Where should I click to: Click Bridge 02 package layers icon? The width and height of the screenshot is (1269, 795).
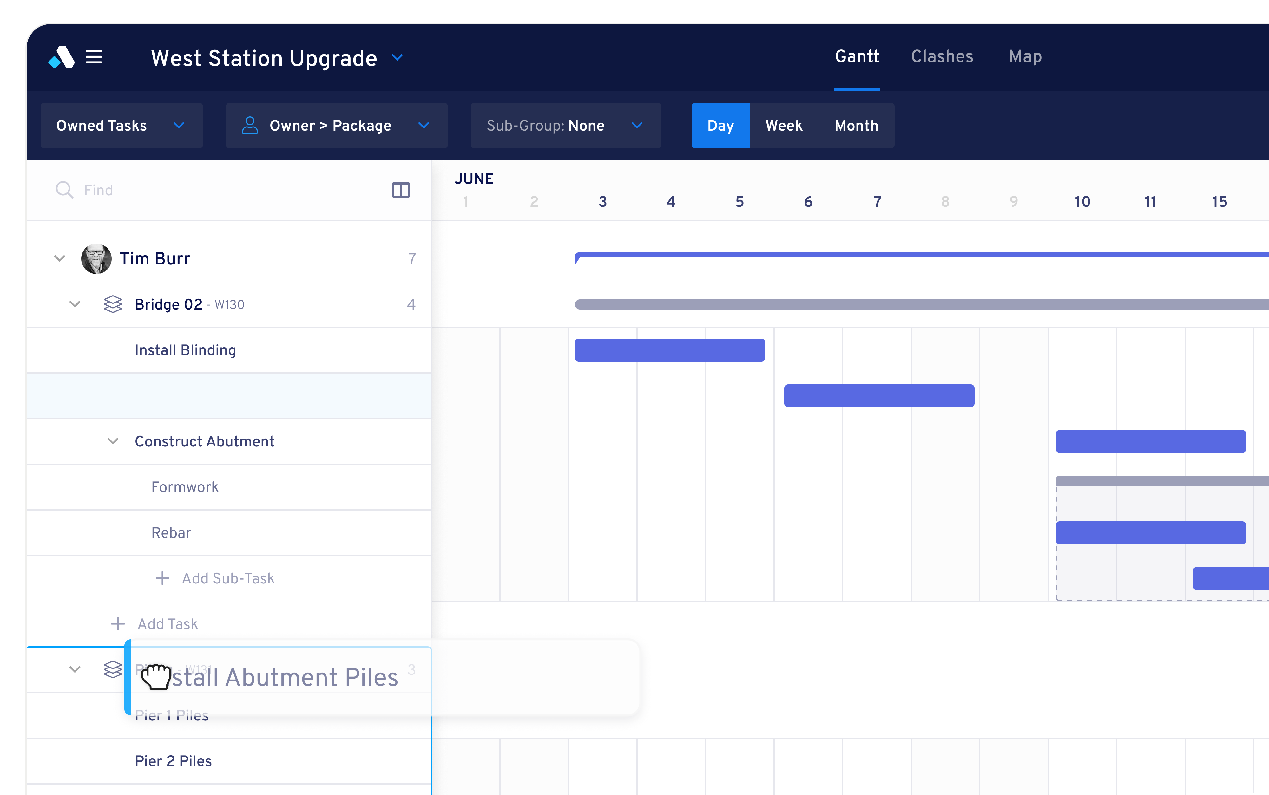pos(113,304)
